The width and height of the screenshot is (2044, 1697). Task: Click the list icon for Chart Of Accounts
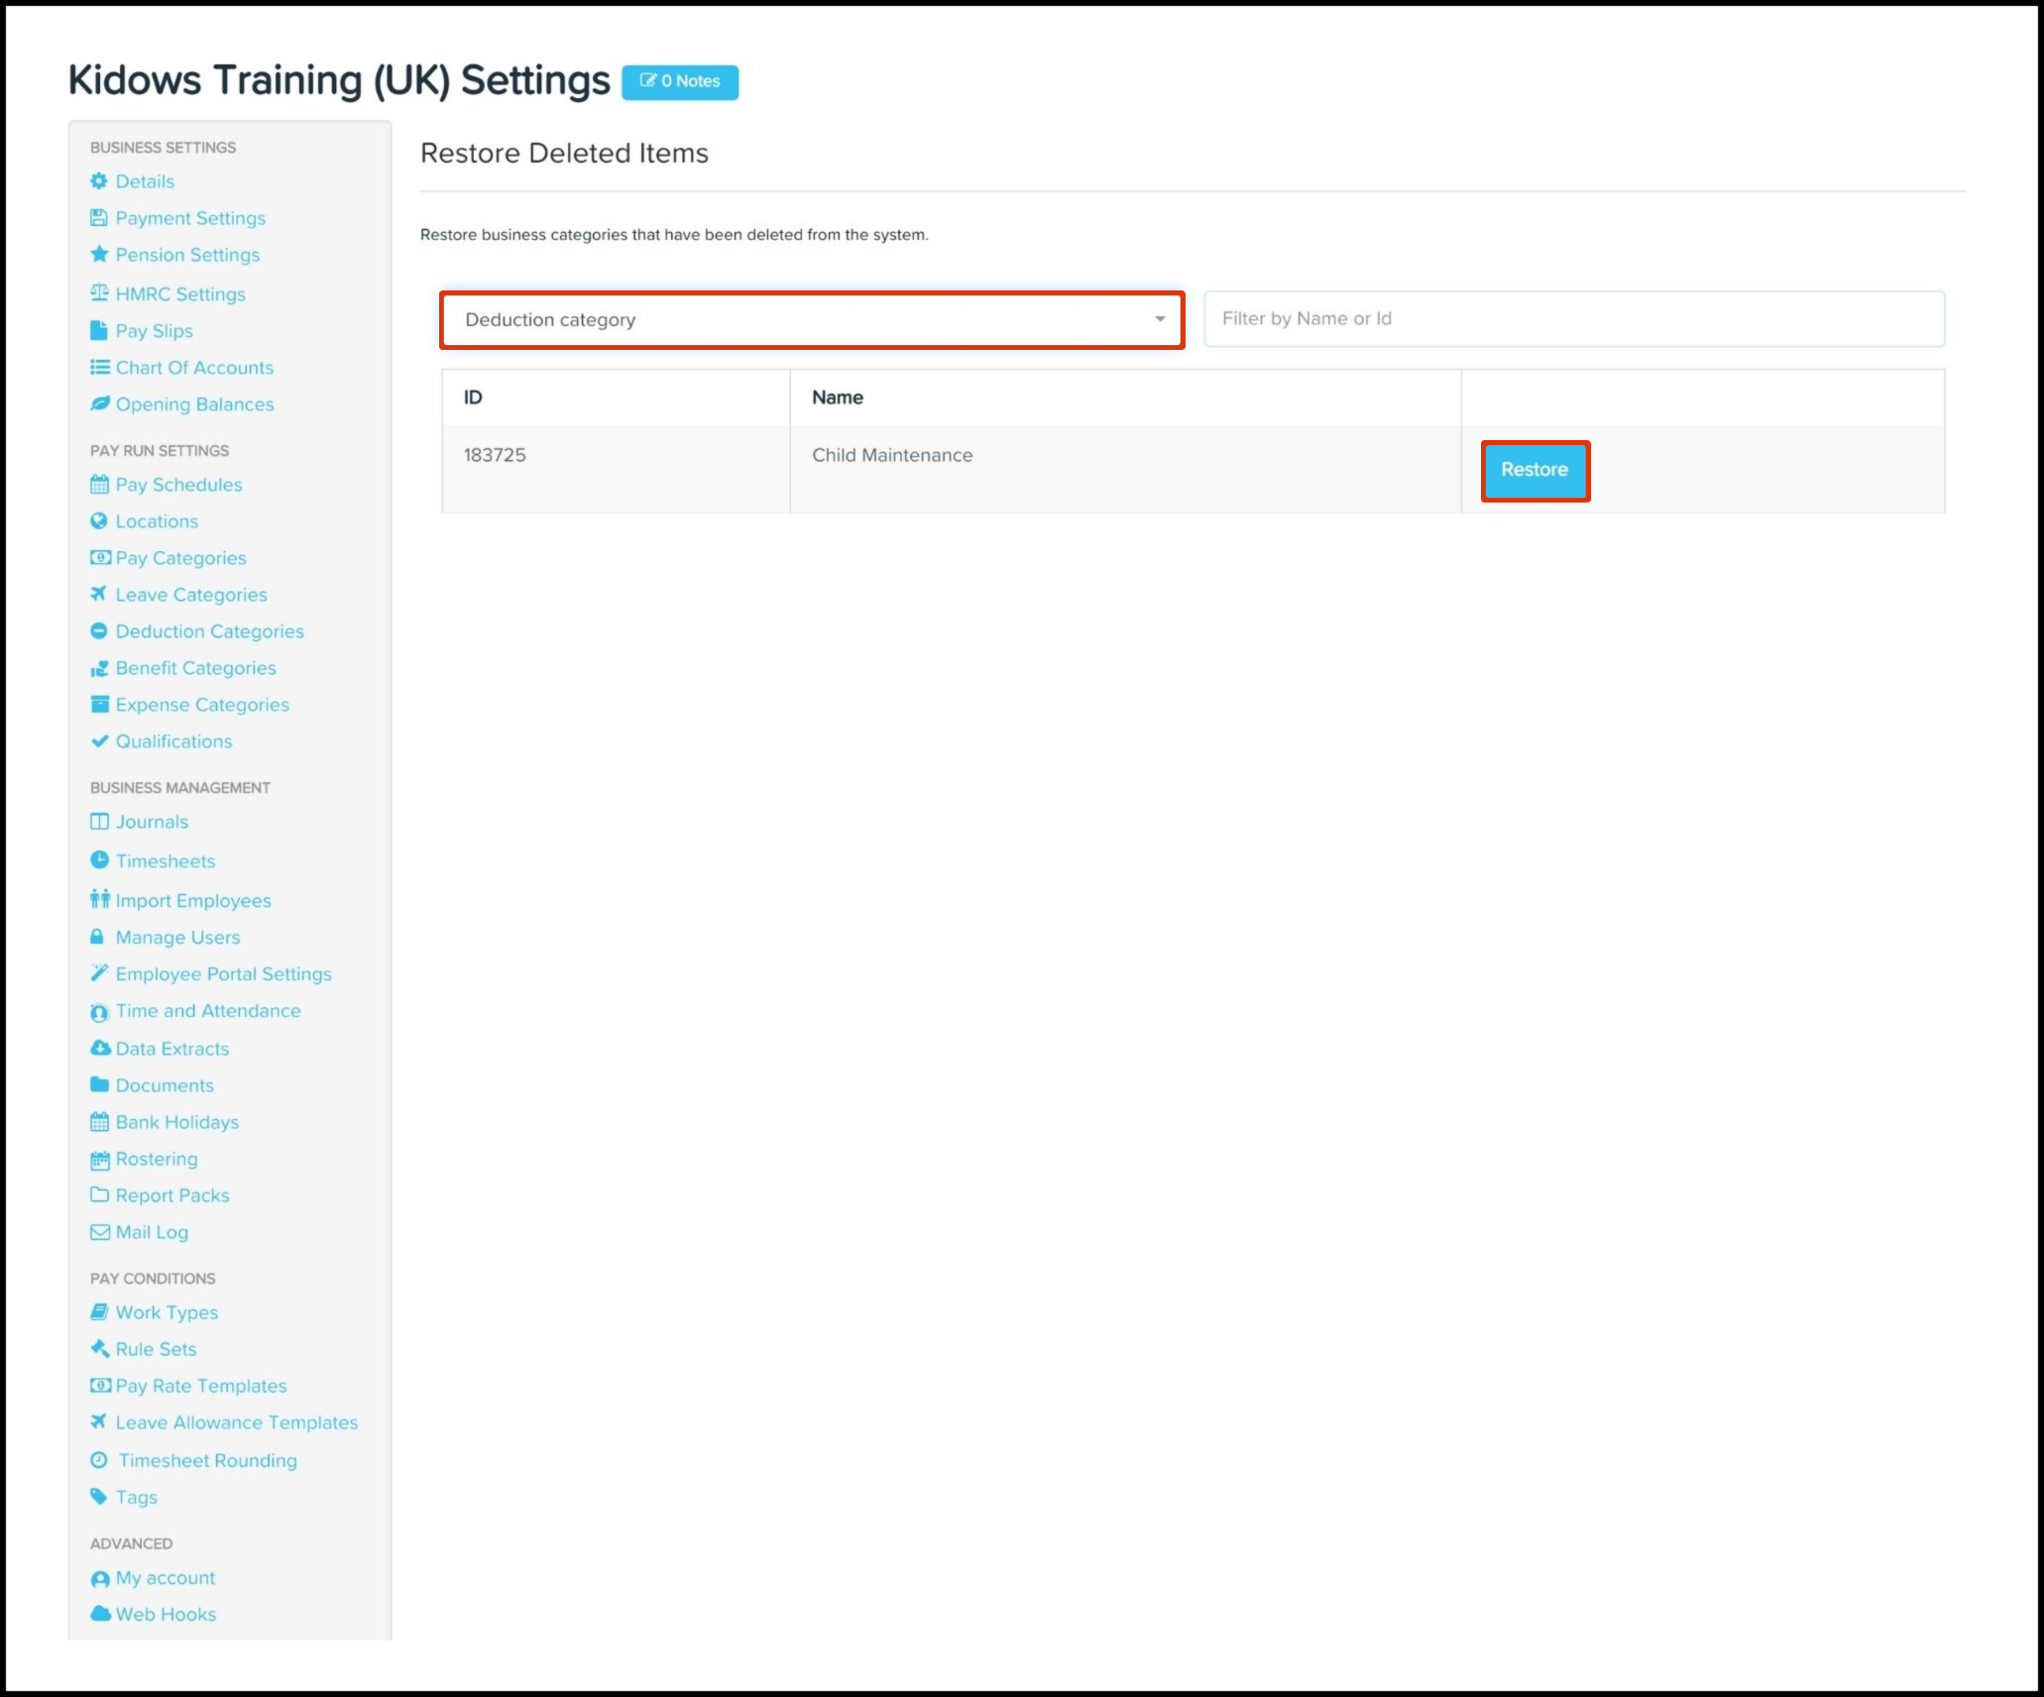100,368
